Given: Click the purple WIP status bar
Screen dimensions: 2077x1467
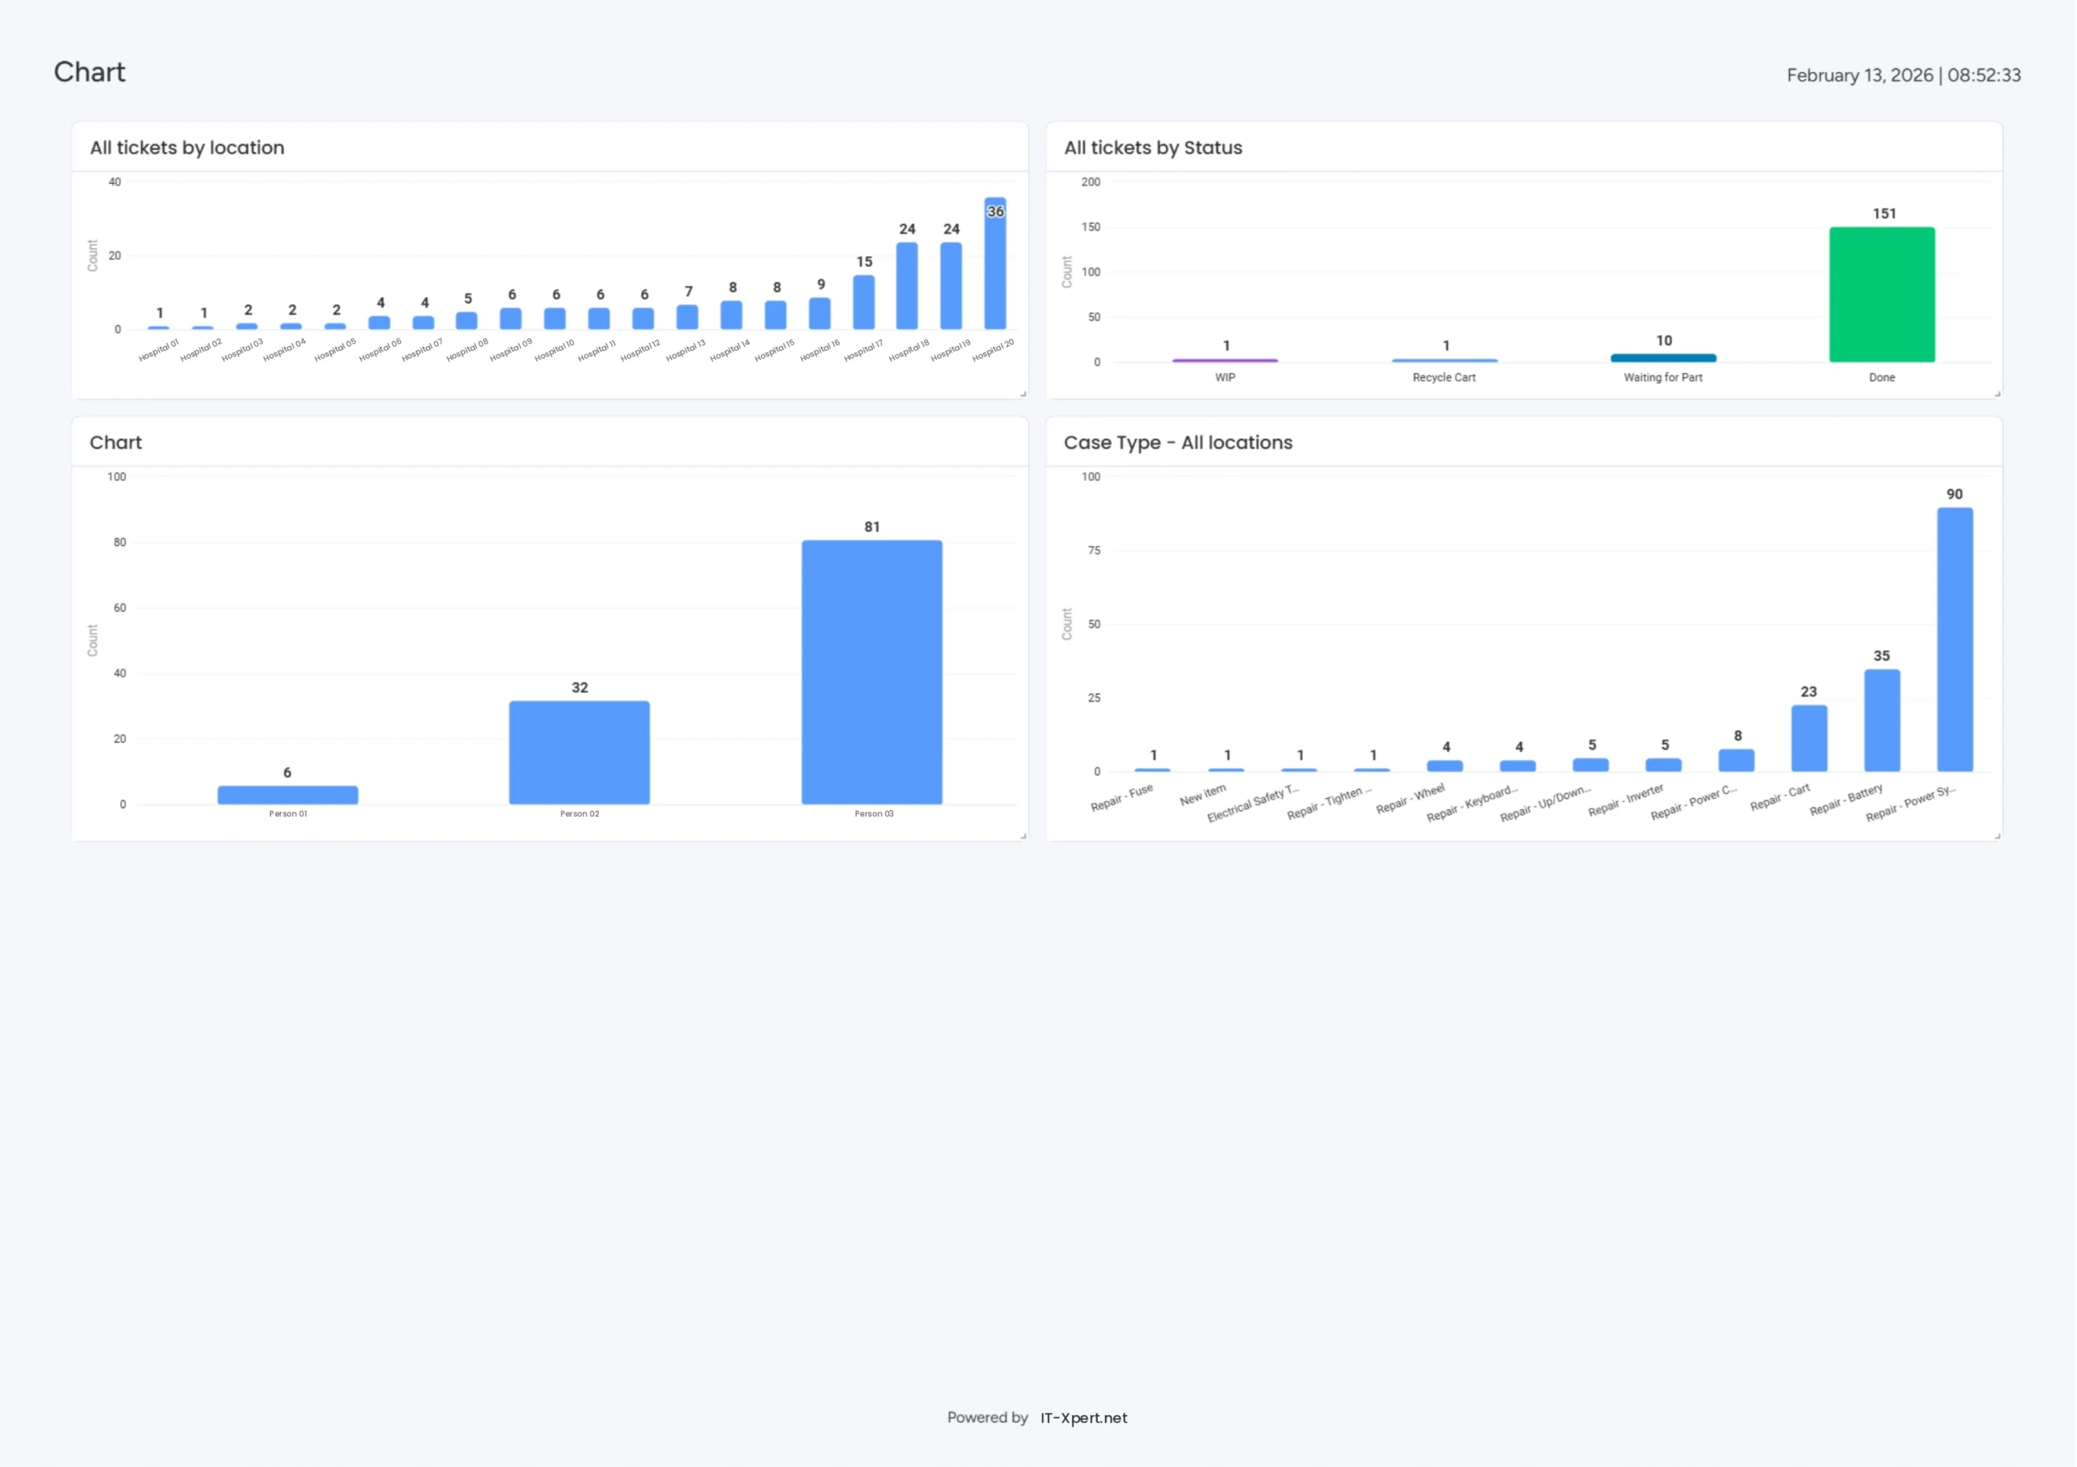Looking at the screenshot, I should (1225, 361).
